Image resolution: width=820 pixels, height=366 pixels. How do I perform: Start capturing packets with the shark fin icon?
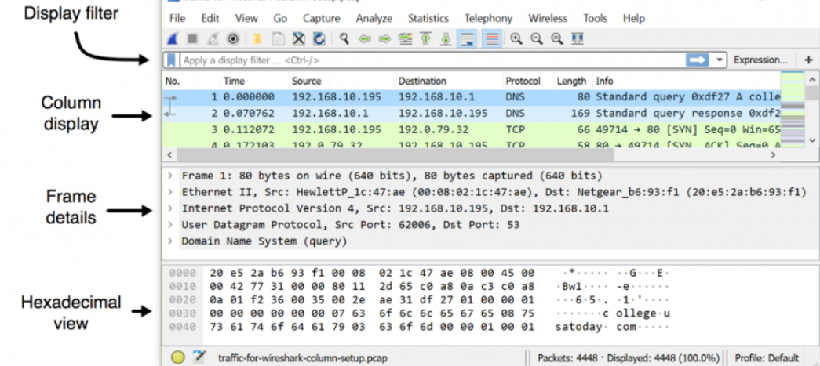click(x=173, y=39)
